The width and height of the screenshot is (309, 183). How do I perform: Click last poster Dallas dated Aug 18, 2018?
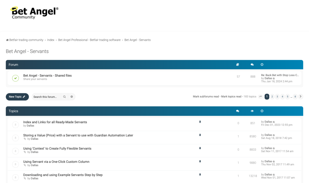click(268, 135)
